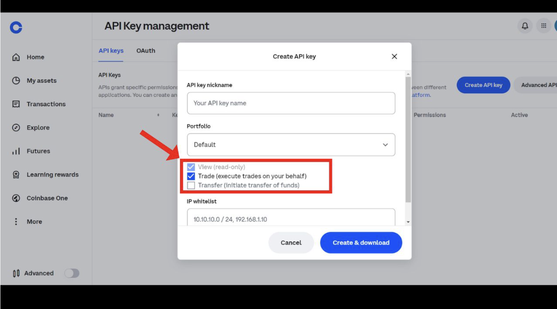557x309 pixels.
Task: Click the Home house icon
Action: click(16, 57)
